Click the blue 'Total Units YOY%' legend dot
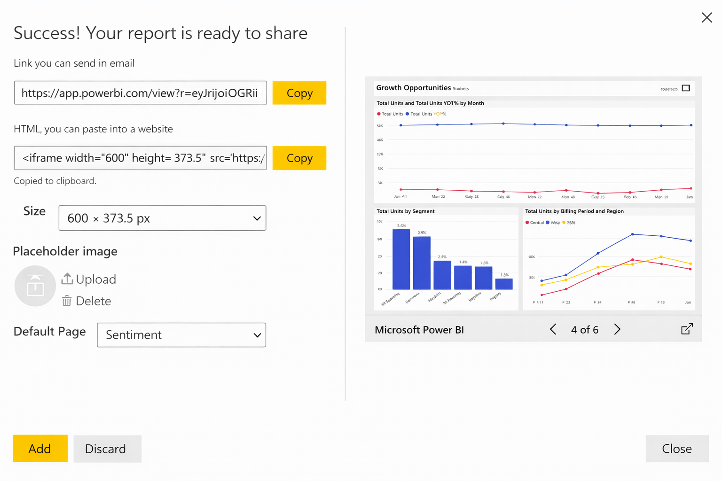722x481 pixels. [x=407, y=114]
